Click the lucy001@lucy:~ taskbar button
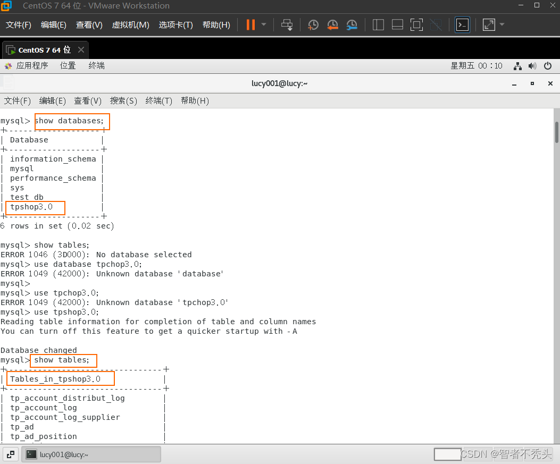Screen dimensions: 560x464 [90, 454]
